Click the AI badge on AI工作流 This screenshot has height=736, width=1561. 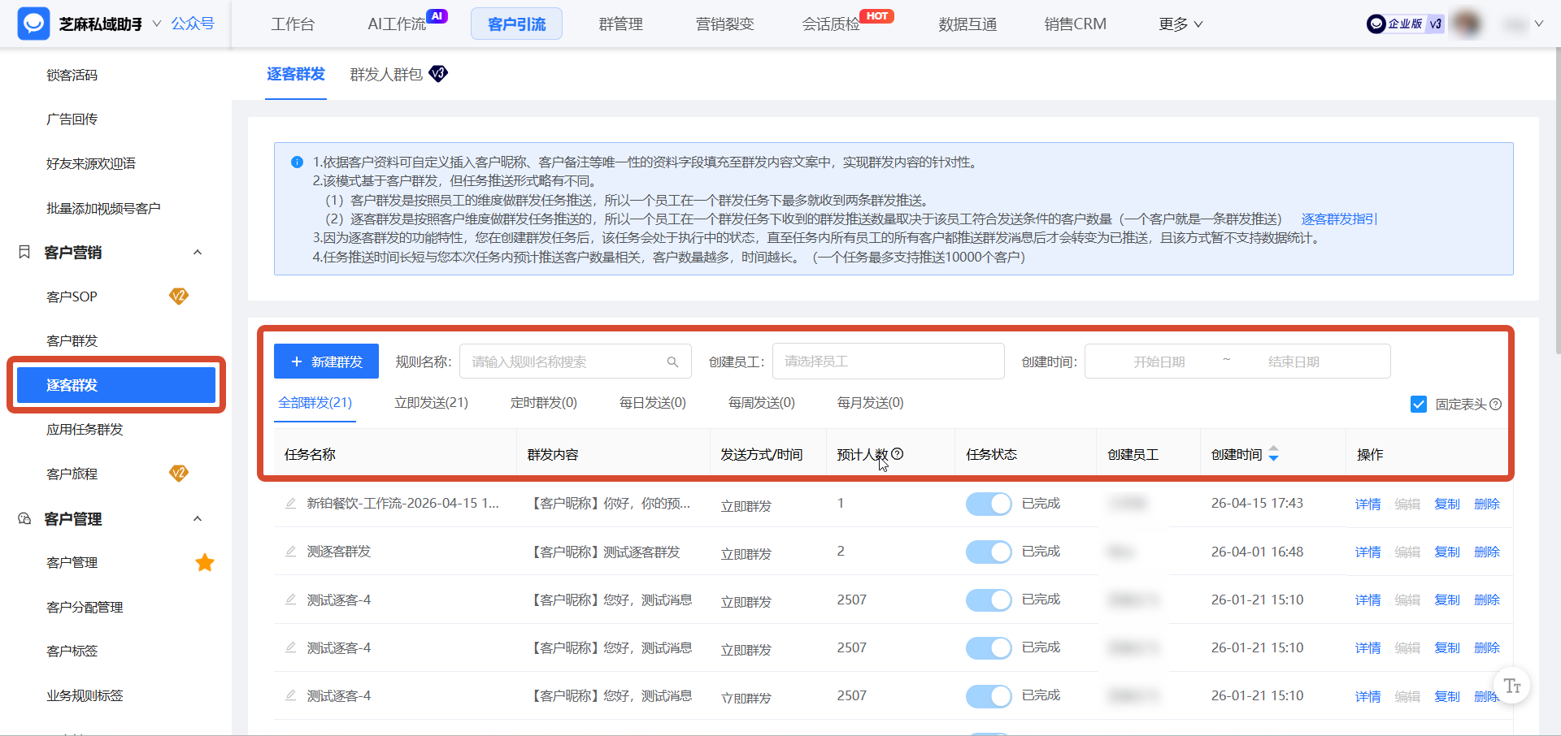[x=437, y=15]
